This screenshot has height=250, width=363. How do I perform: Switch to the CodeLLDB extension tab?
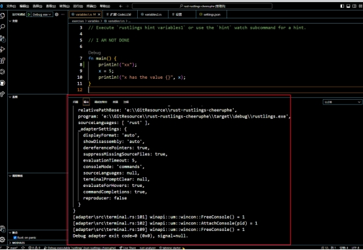point(119,14)
